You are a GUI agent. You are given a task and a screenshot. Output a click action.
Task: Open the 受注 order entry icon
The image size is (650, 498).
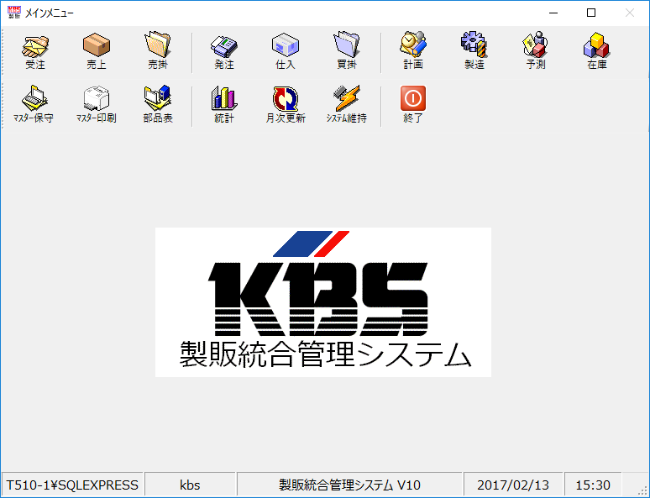point(35,52)
